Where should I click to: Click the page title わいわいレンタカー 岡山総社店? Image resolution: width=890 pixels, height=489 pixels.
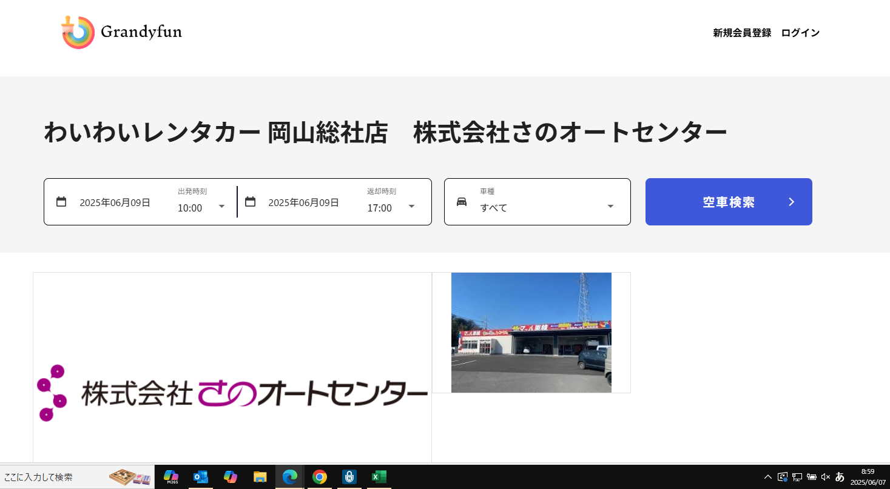(215, 133)
